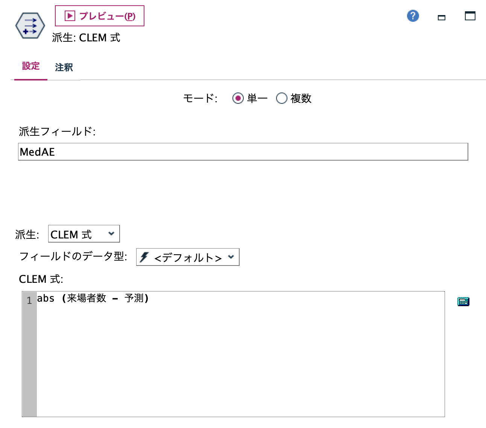Switch to the 設定 tab
The height and width of the screenshot is (428, 486).
30,67
